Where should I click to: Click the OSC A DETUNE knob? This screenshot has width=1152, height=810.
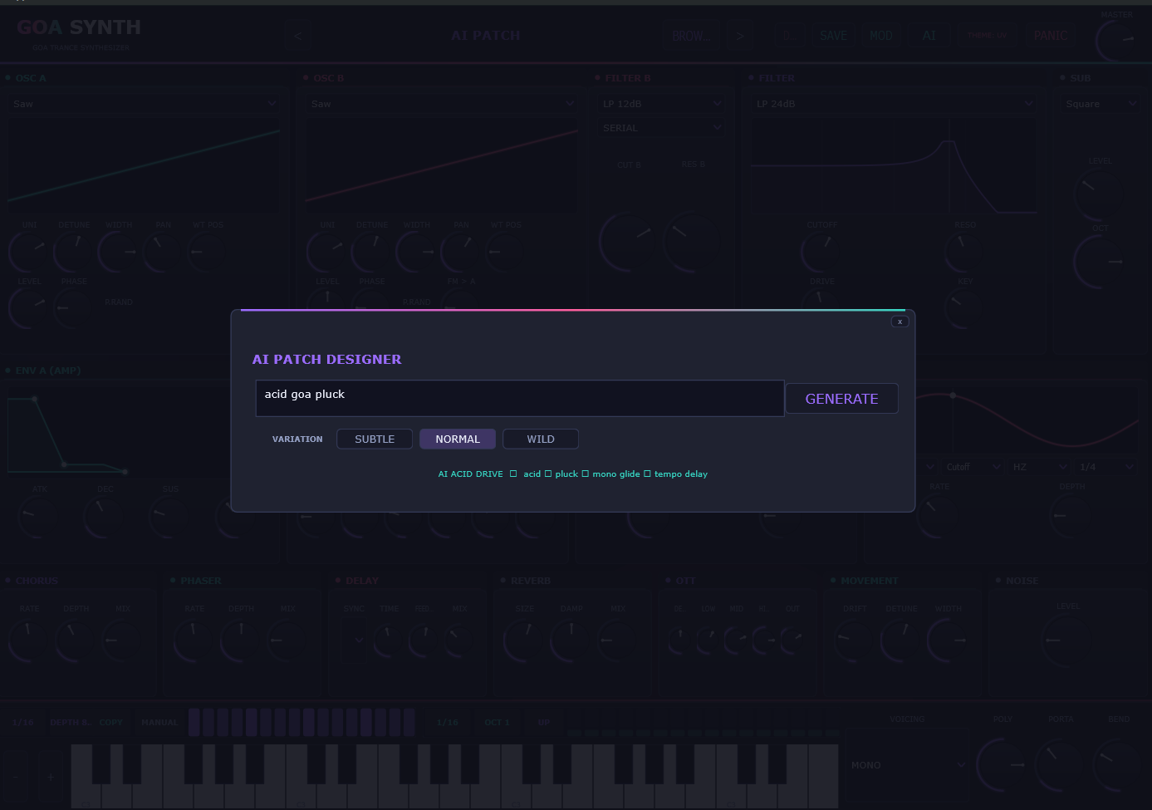click(73, 251)
